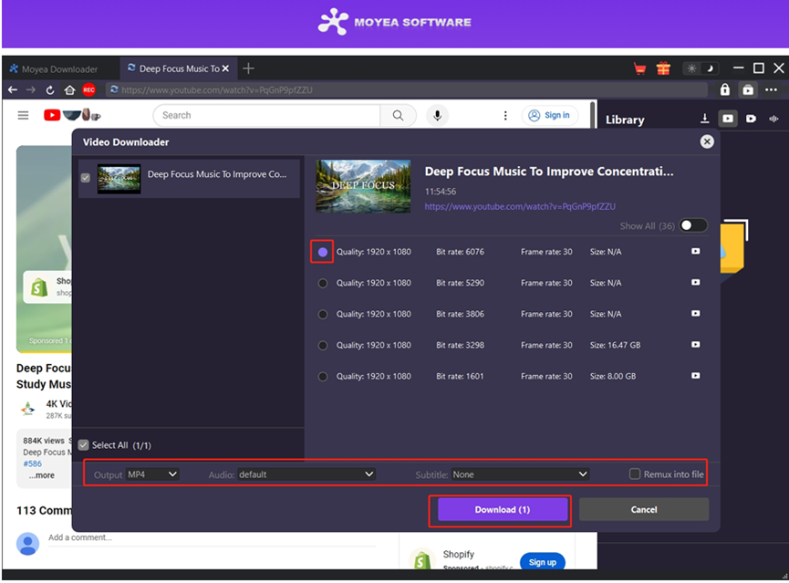The image size is (789, 583).
Task: Click the shopping cart icon in title bar
Action: click(x=641, y=68)
